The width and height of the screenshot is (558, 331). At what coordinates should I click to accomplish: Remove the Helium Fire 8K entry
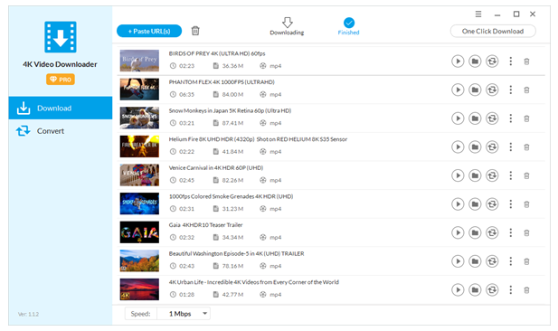pos(526,147)
